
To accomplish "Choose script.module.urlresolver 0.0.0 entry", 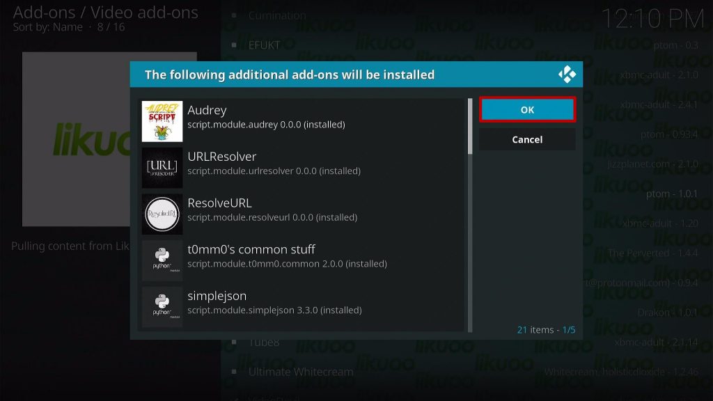I will (x=274, y=171).
